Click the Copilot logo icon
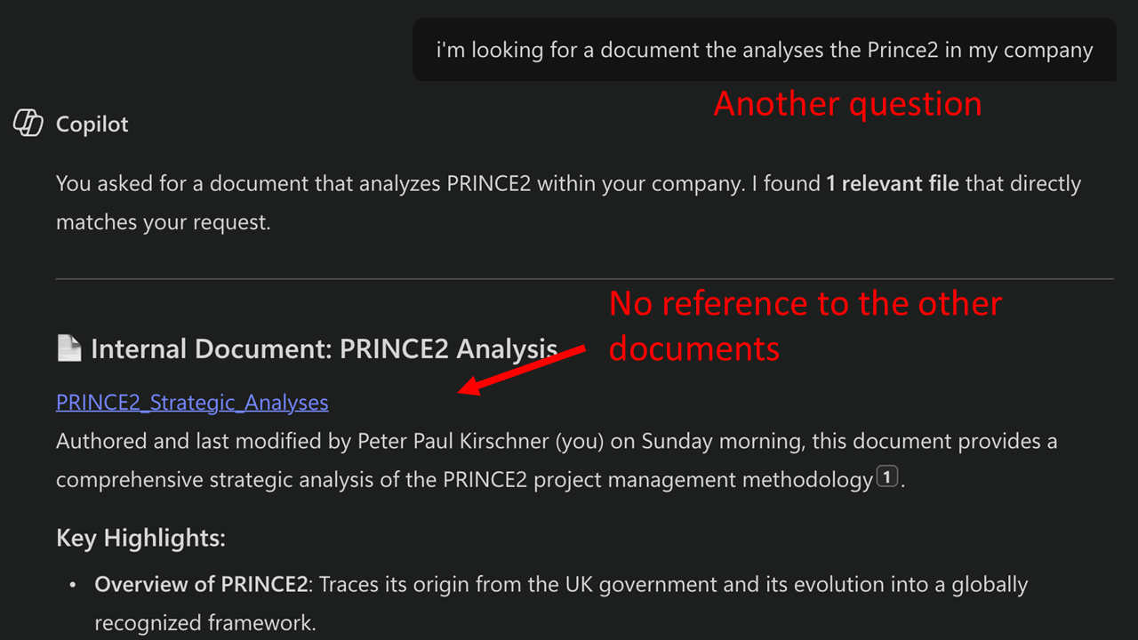The height and width of the screenshot is (640, 1138). point(28,123)
